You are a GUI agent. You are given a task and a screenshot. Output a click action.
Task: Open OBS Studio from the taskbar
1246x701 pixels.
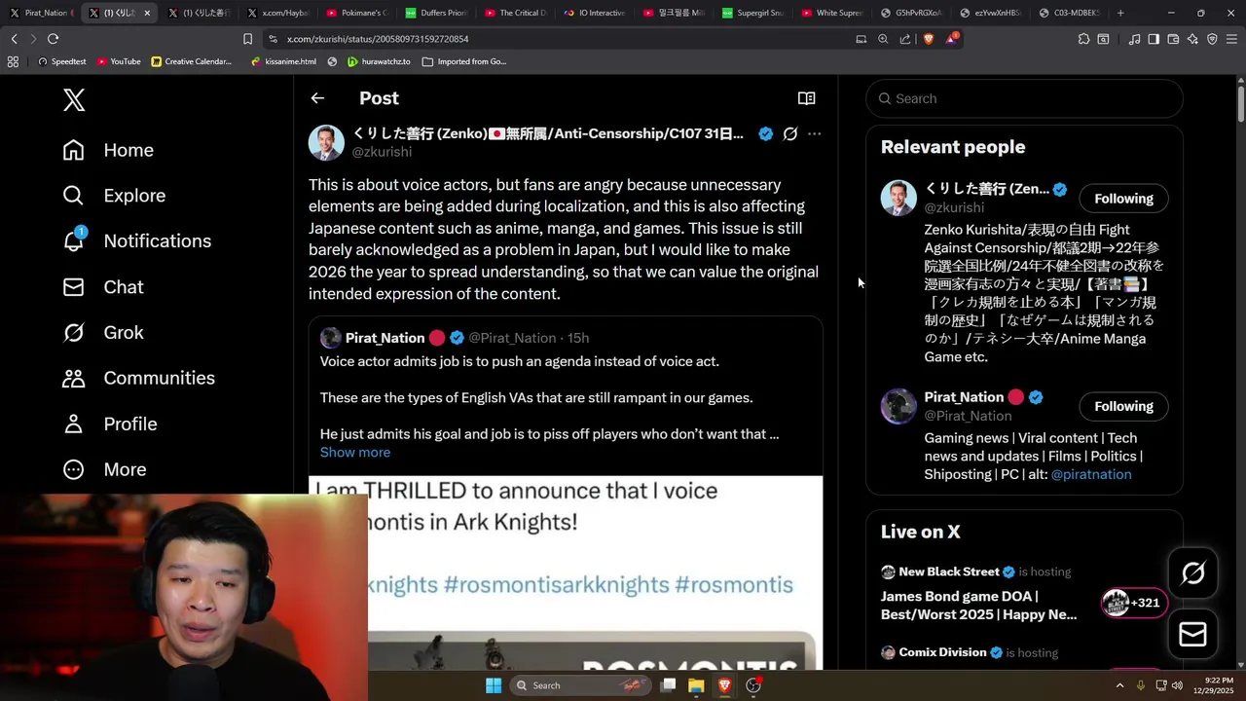753,685
